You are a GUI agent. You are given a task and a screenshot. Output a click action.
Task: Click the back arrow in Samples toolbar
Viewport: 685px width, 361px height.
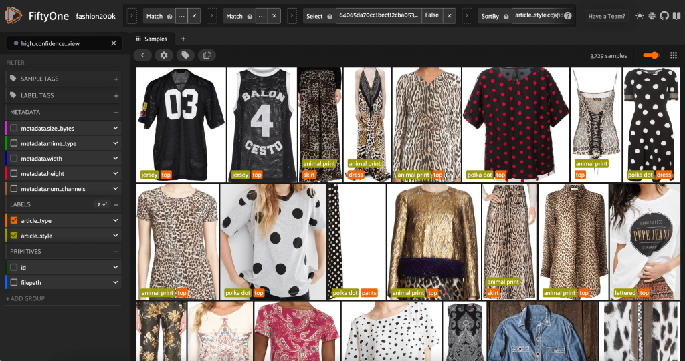tap(142, 55)
